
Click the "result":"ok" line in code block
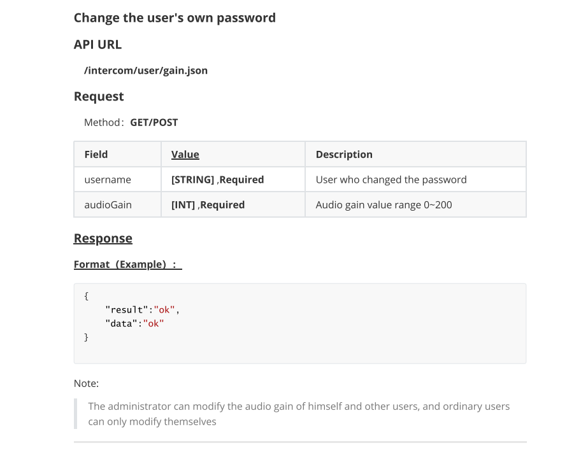pyautogui.click(x=143, y=310)
